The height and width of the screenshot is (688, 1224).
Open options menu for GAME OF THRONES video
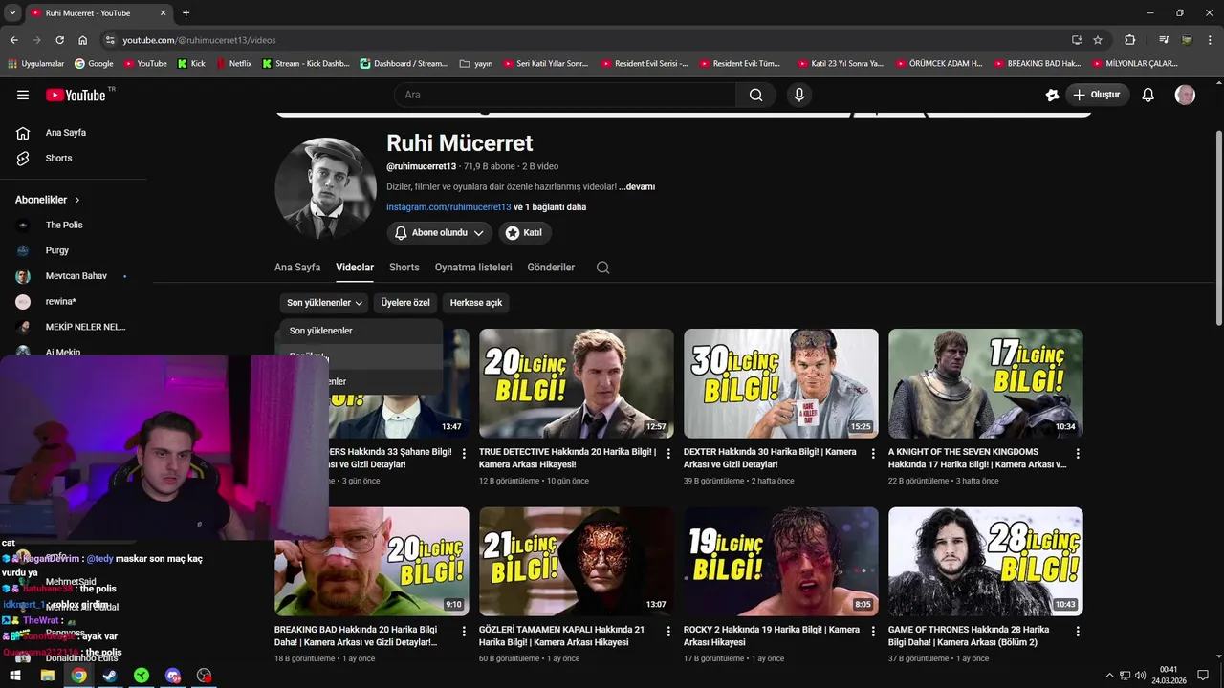click(1078, 632)
